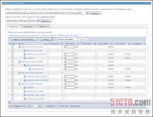This screenshot has height=117, width=153.
Task: Check the pla8031_Dep_10Gb row checkbox
Action: (13, 99)
